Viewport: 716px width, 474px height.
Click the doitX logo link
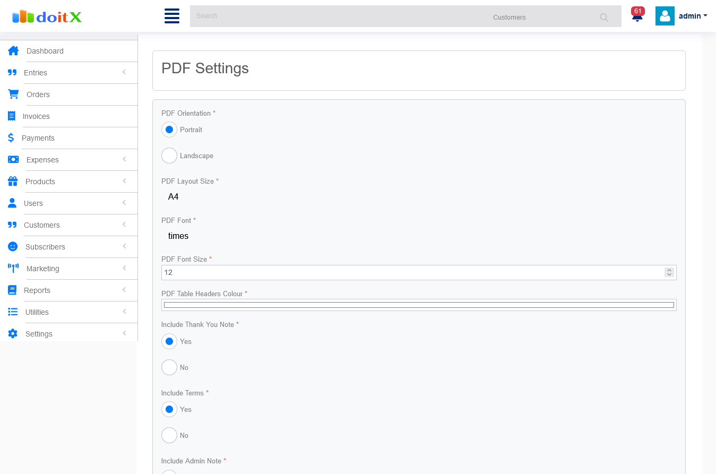click(x=47, y=17)
